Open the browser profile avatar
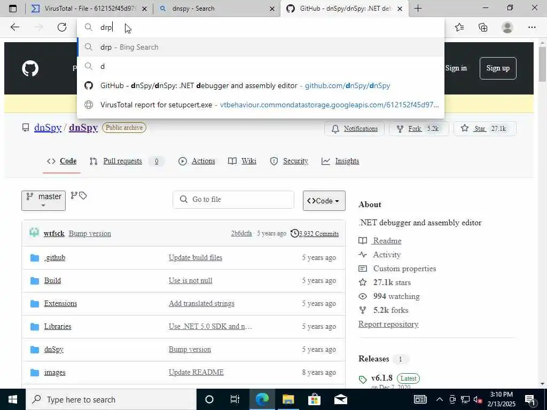Image resolution: width=547 pixels, height=410 pixels. (507, 27)
